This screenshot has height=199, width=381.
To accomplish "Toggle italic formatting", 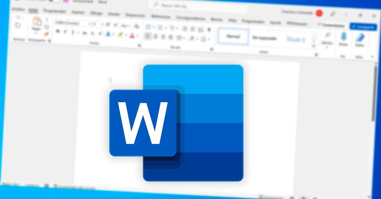I will pyautogui.click(x=65, y=32).
